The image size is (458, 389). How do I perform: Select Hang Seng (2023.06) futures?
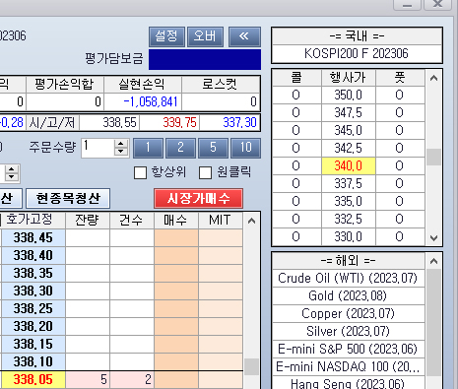click(348, 383)
